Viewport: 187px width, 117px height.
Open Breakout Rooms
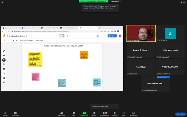coord(105,114)
